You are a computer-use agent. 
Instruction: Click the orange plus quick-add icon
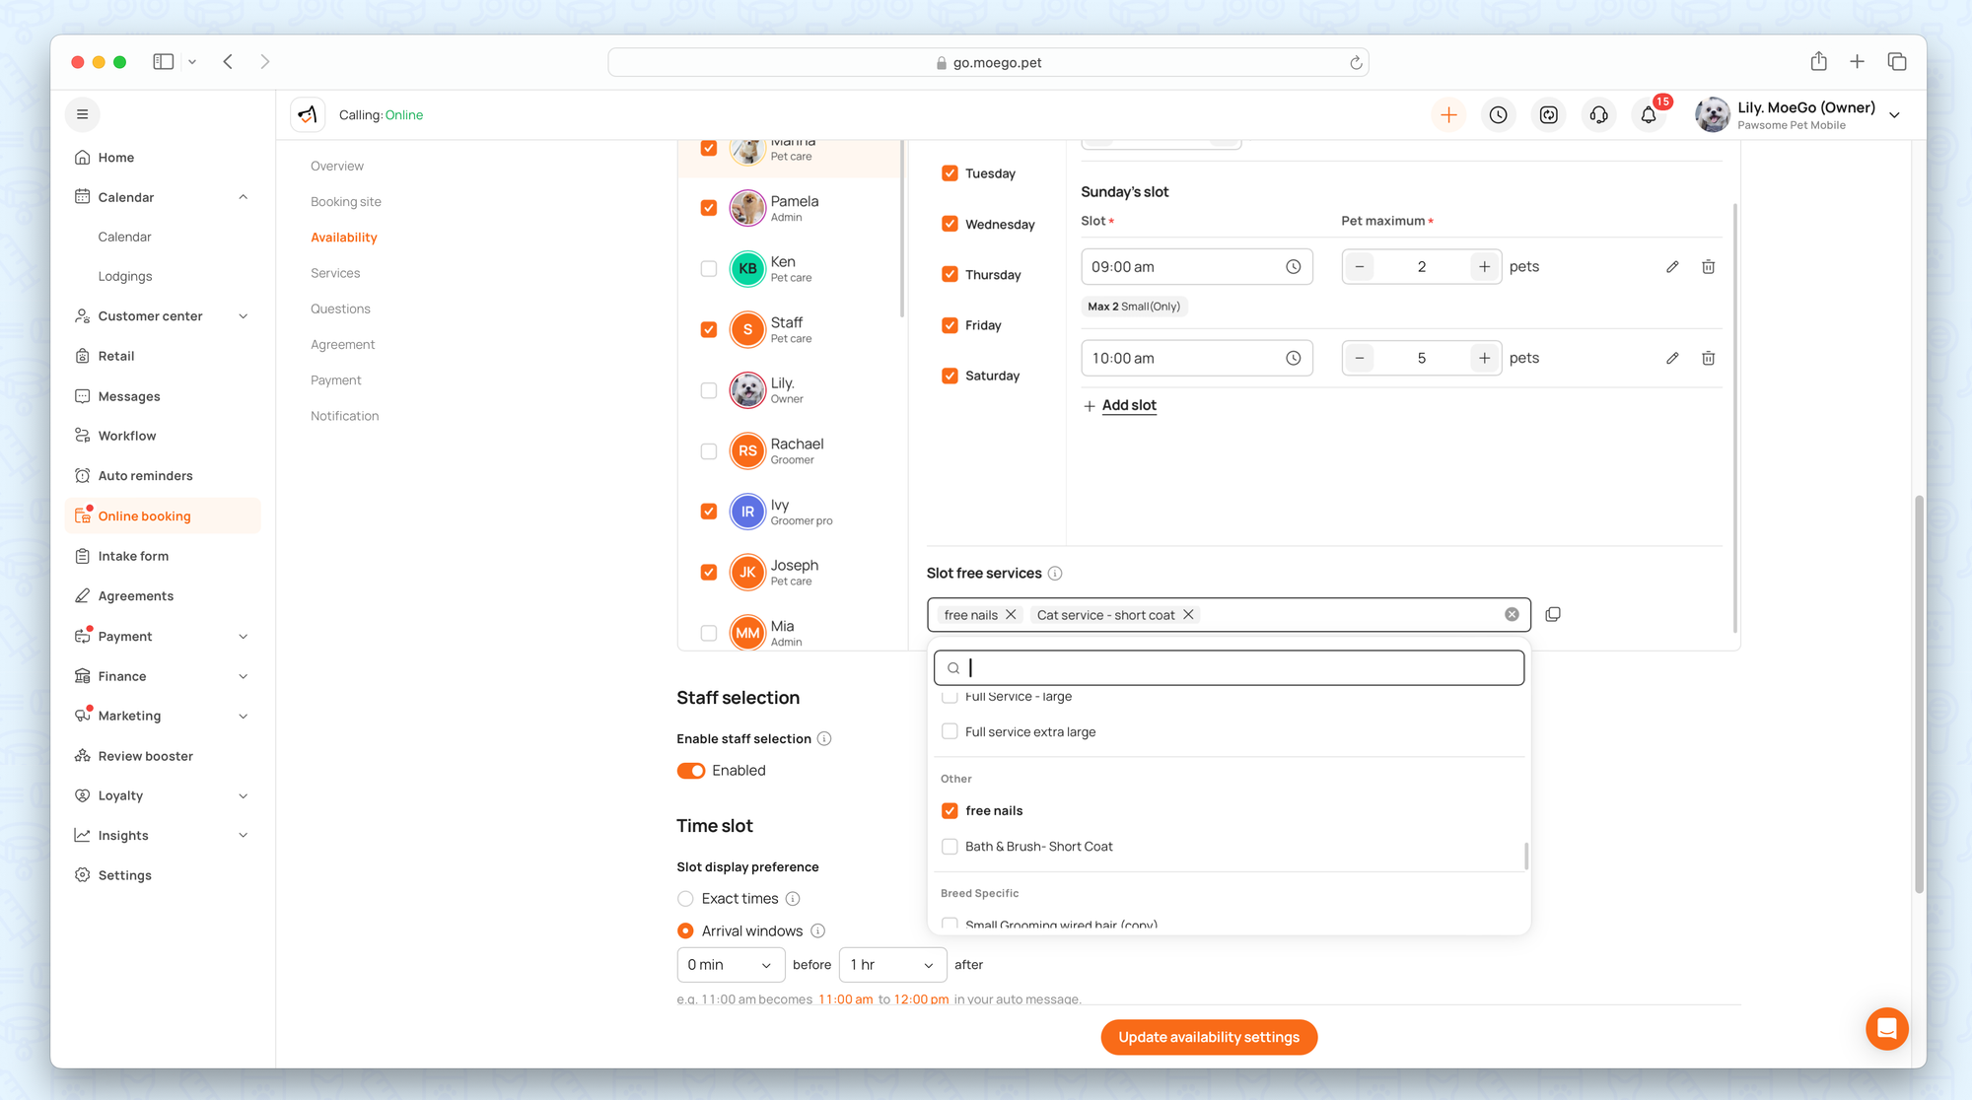point(1448,115)
